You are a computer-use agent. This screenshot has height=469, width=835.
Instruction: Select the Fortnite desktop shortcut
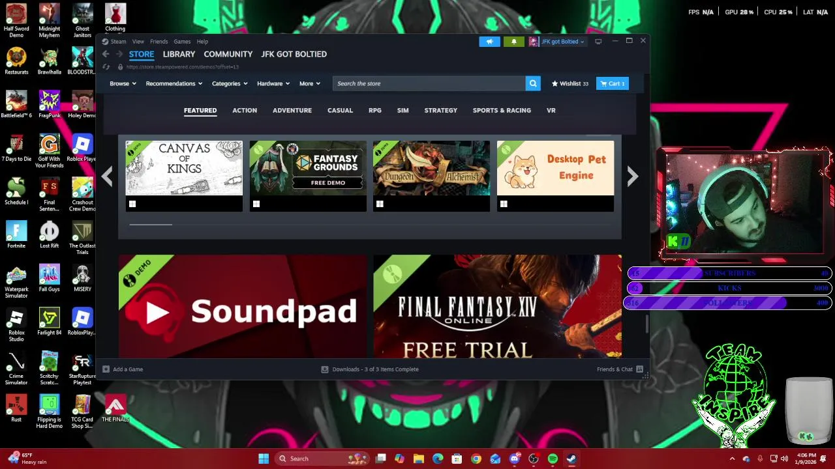[x=16, y=235]
